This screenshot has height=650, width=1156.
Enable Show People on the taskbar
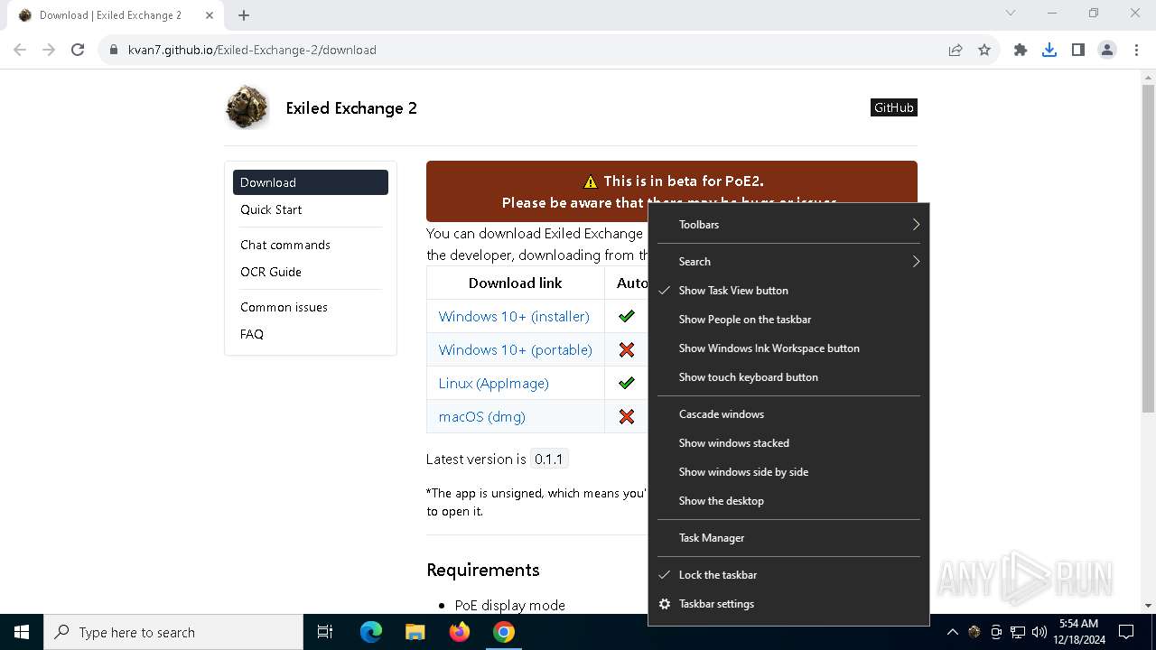pos(788,320)
